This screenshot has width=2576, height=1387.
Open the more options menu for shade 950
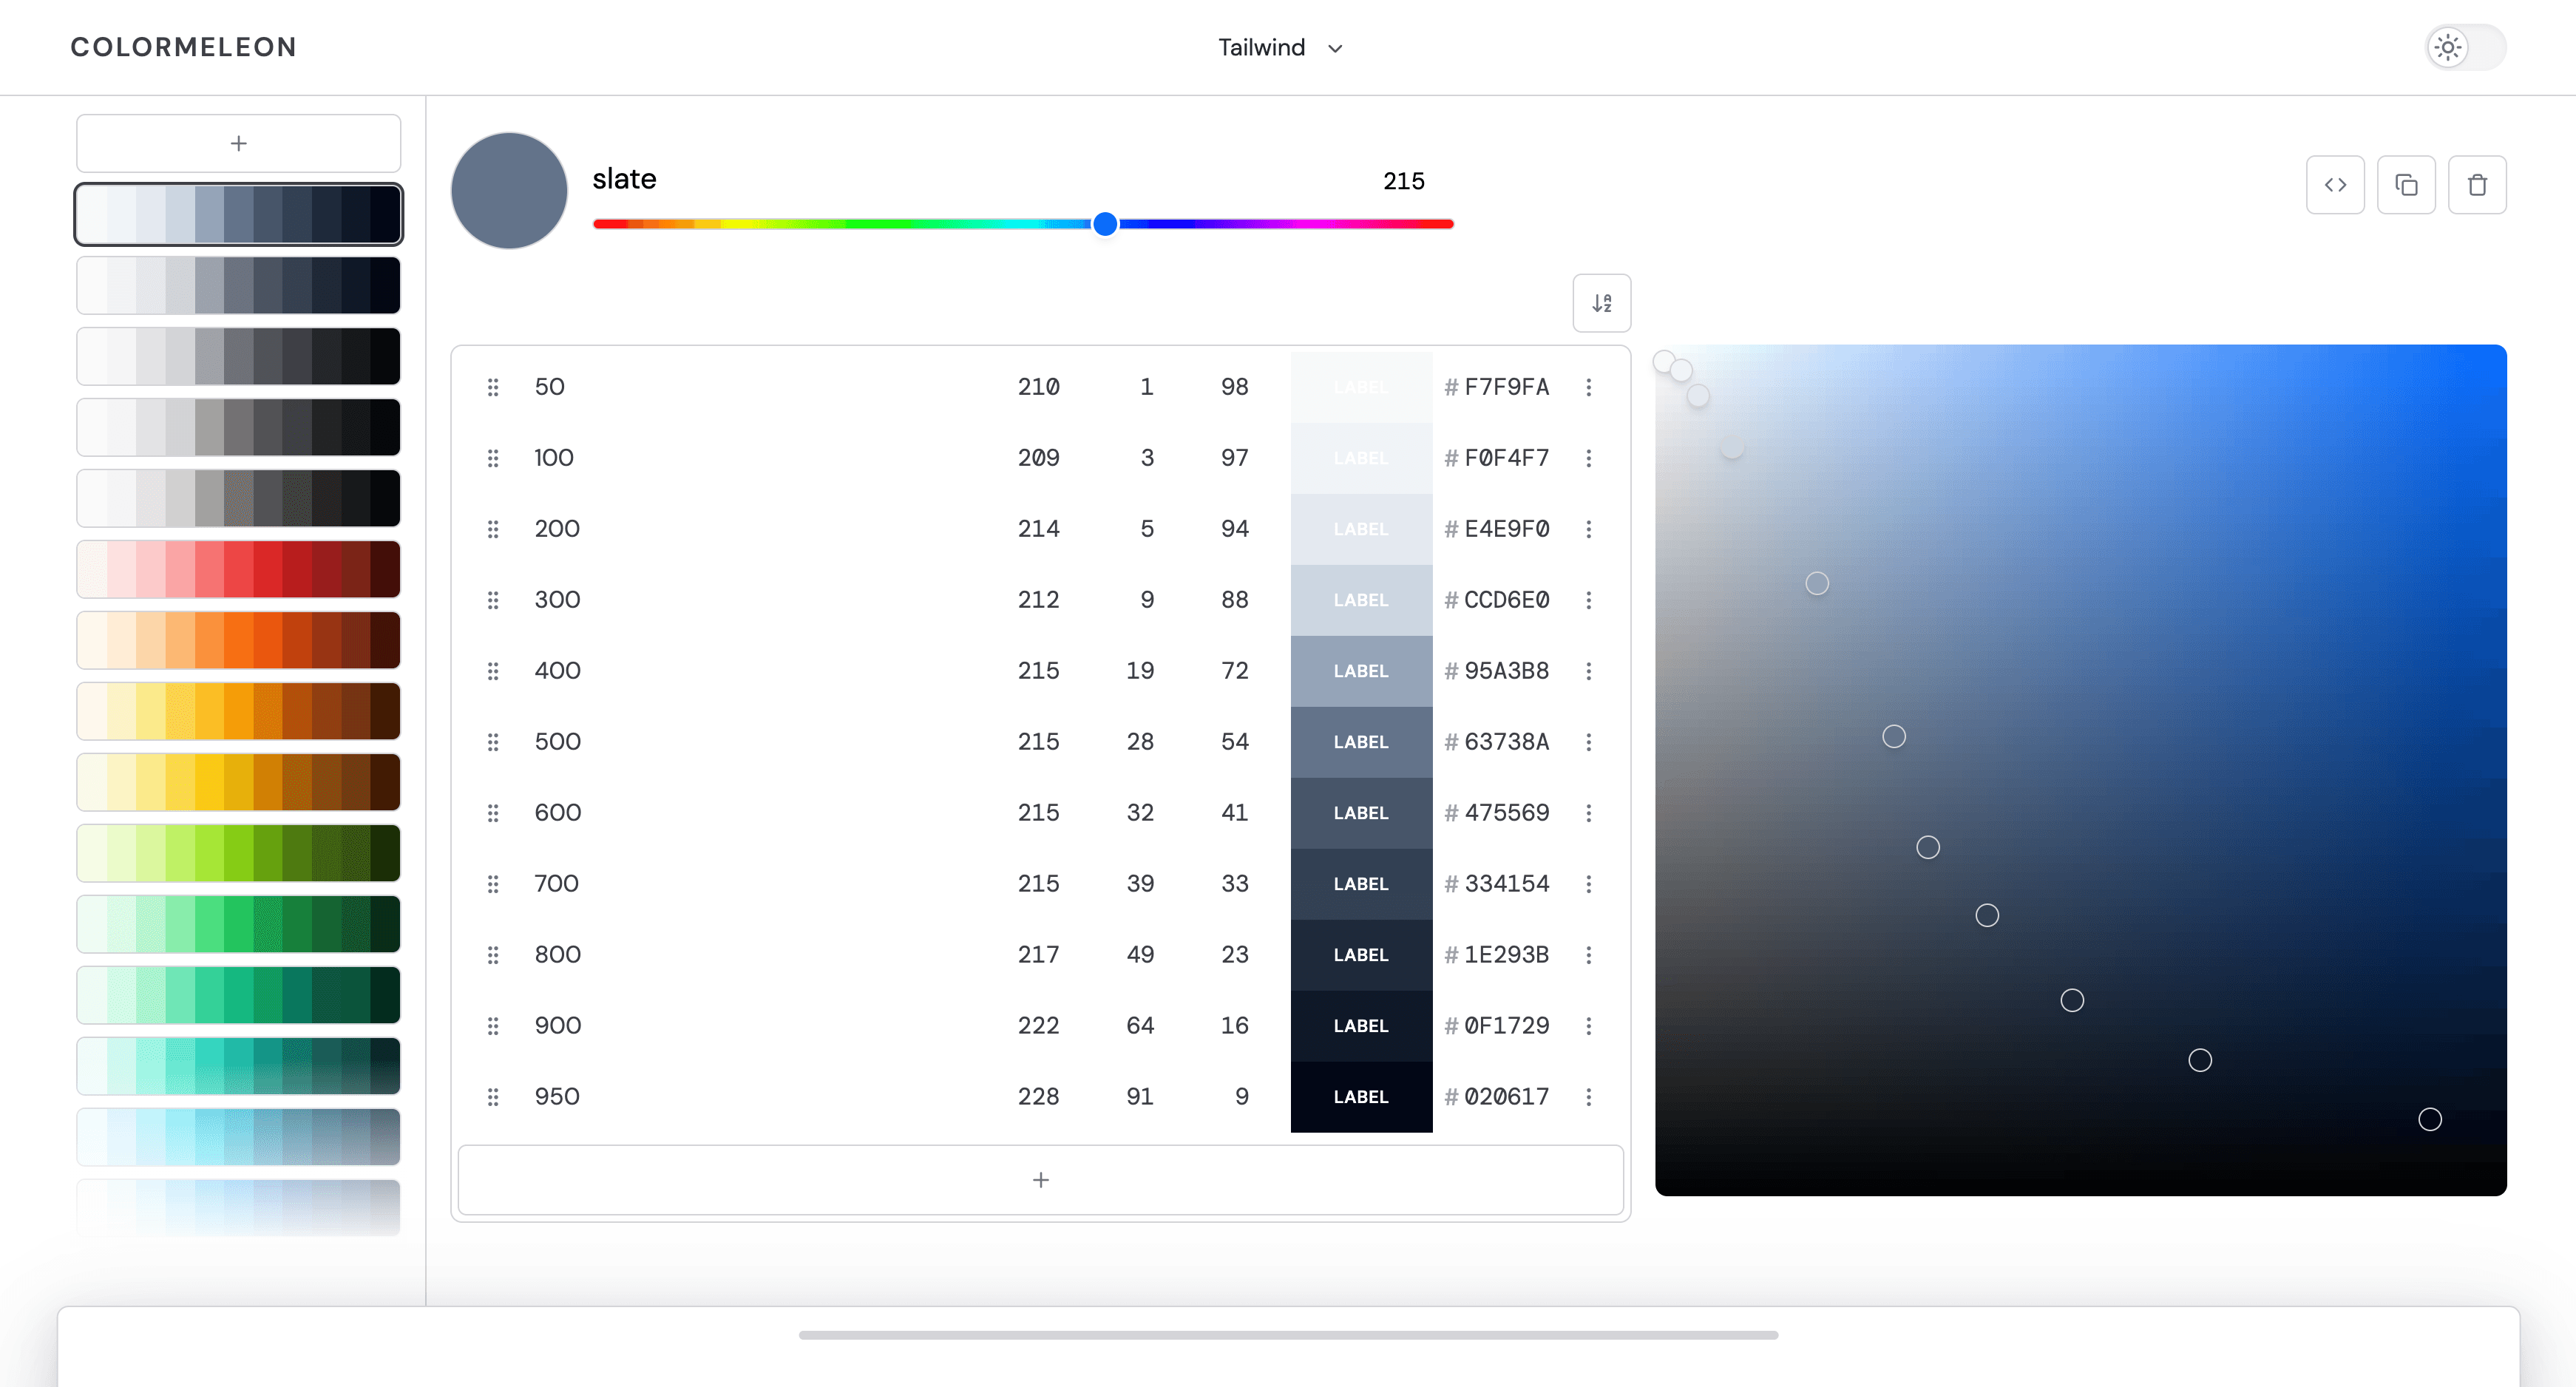pos(1589,1097)
